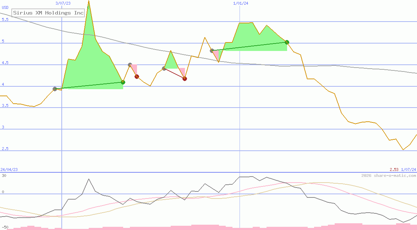The image size is (417, 230).
Task: Click the green marker ending the January trendline
Action: pos(287,42)
